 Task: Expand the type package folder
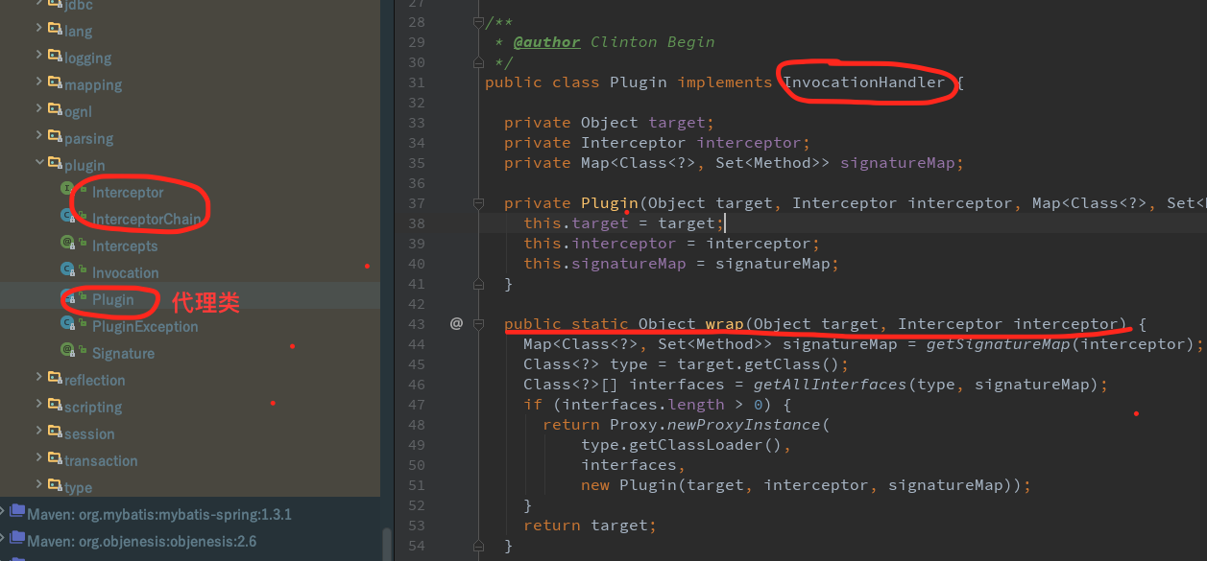(39, 486)
